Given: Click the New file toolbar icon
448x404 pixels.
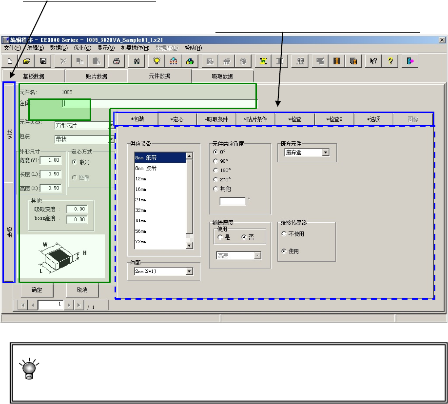Looking at the screenshot, I should [10, 61].
